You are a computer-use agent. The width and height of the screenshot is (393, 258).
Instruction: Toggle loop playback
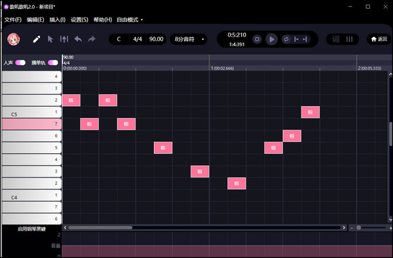286,39
